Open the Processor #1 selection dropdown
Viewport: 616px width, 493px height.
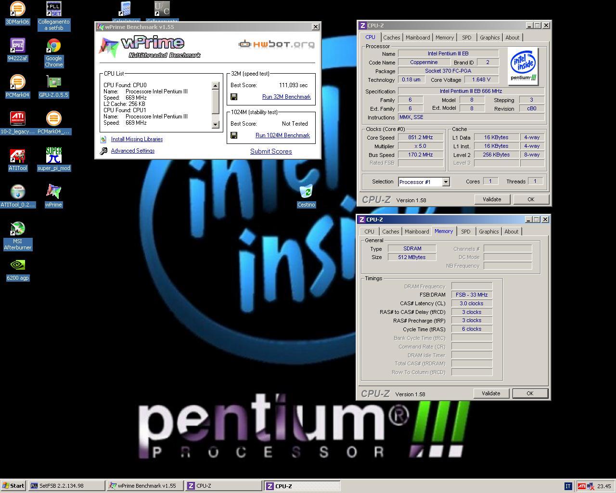point(446,182)
